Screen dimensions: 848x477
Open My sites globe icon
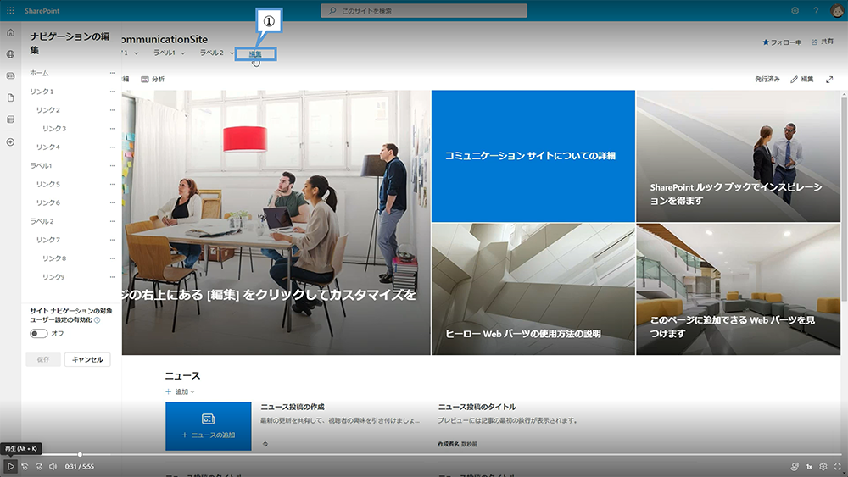(10, 54)
